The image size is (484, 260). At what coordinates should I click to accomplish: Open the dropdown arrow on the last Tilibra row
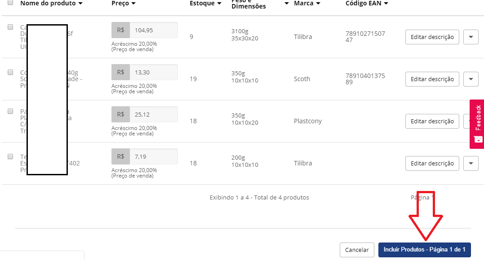(x=471, y=163)
